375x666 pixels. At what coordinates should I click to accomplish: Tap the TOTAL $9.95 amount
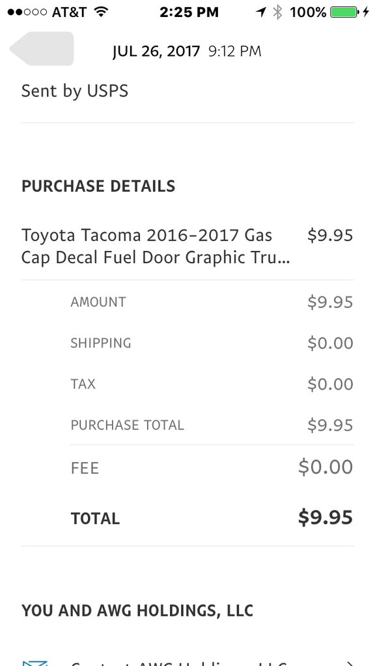pos(326,517)
